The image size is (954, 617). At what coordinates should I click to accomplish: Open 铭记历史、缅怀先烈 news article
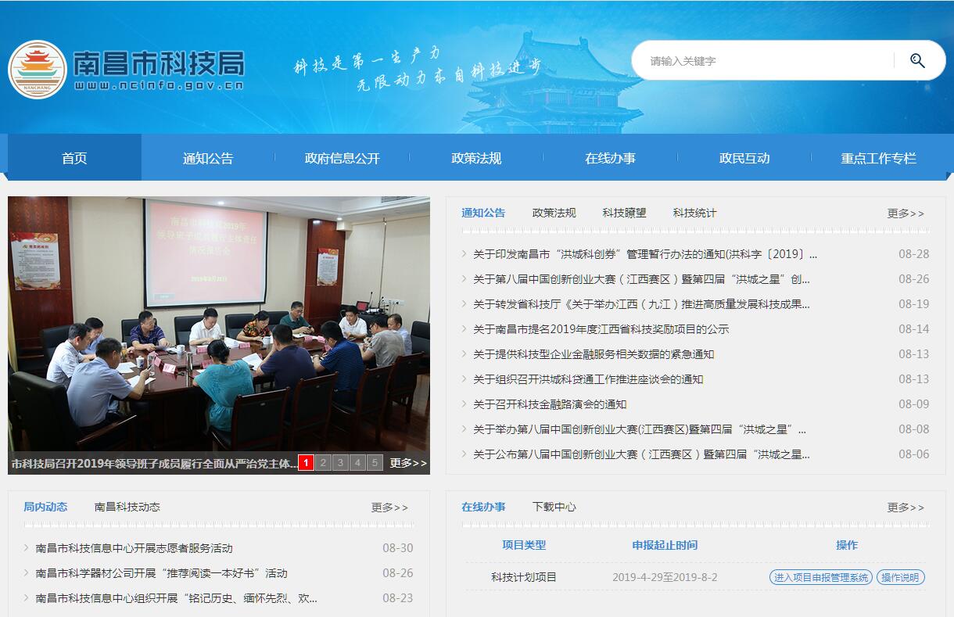tap(177, 598)
